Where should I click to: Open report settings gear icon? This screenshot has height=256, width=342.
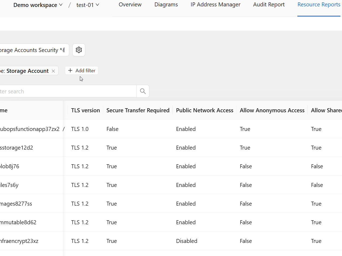click(79, 50)
